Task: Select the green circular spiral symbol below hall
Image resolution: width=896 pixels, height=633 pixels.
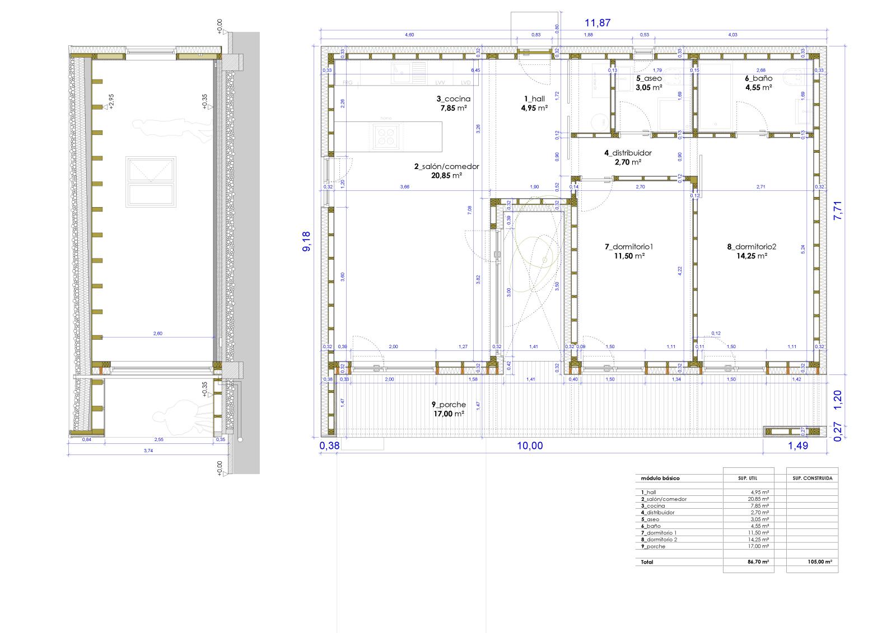Action: [536, 259]
